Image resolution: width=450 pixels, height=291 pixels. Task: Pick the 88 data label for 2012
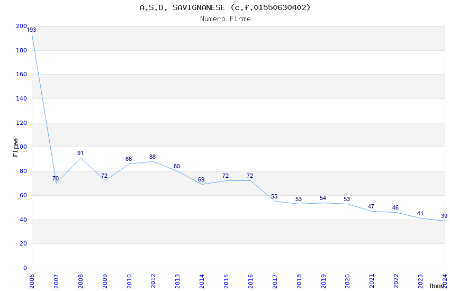pyautogui.click(x=152, y=157)
